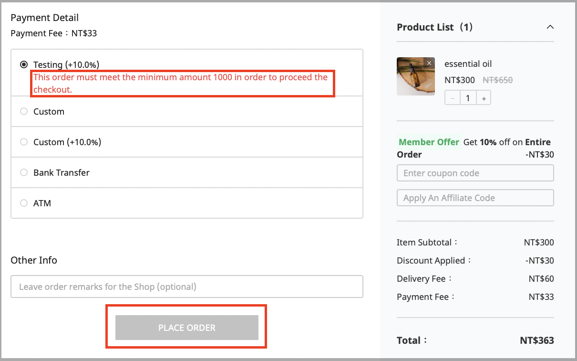The height and width of the screenshot is (361, 577).
Task: Click the Product List (1) heading
Action: click(x=435, y=27)
